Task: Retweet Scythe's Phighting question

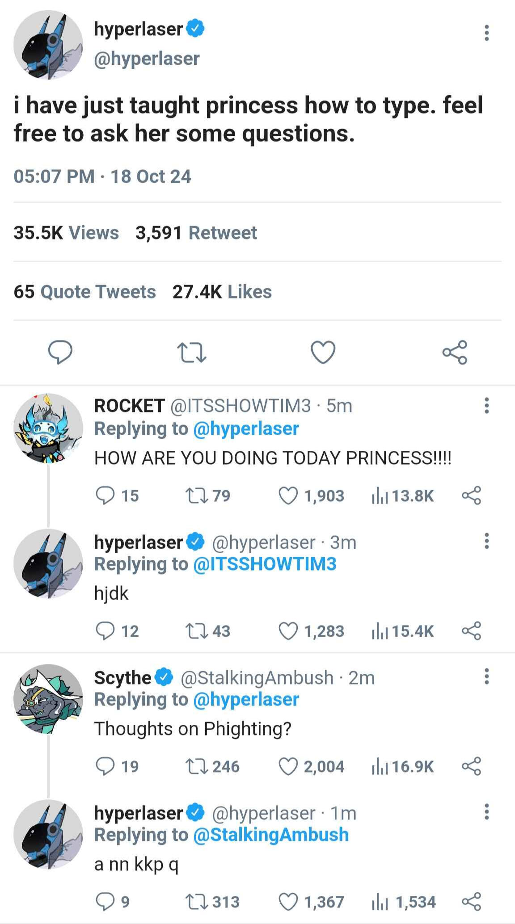Action: 196,766
